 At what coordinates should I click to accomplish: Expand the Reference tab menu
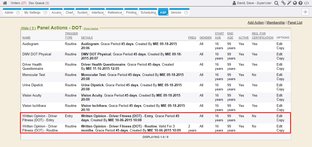click(115, 13)
